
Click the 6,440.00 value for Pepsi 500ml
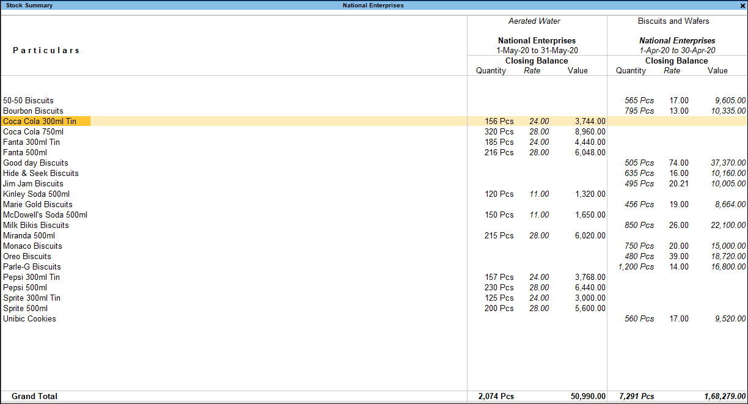coord(590,287)
